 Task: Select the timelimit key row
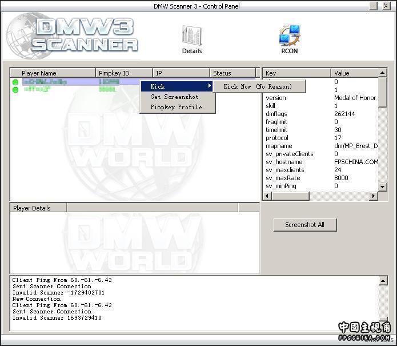(321, 130)
